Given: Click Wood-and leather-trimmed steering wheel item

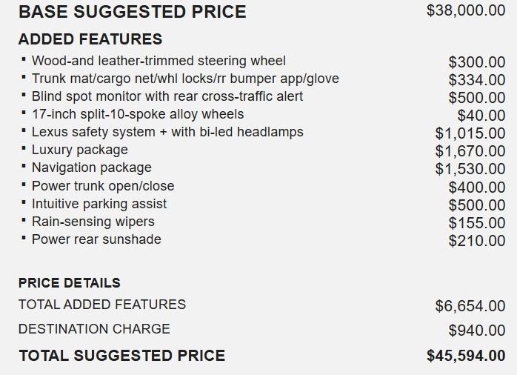Looking at the screenshot, I should pyautogui.click(x=159, y=61).
